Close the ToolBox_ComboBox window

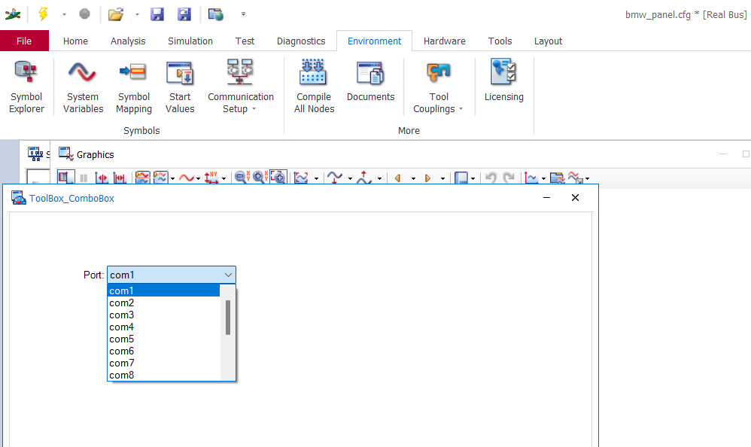pos(575,198)
